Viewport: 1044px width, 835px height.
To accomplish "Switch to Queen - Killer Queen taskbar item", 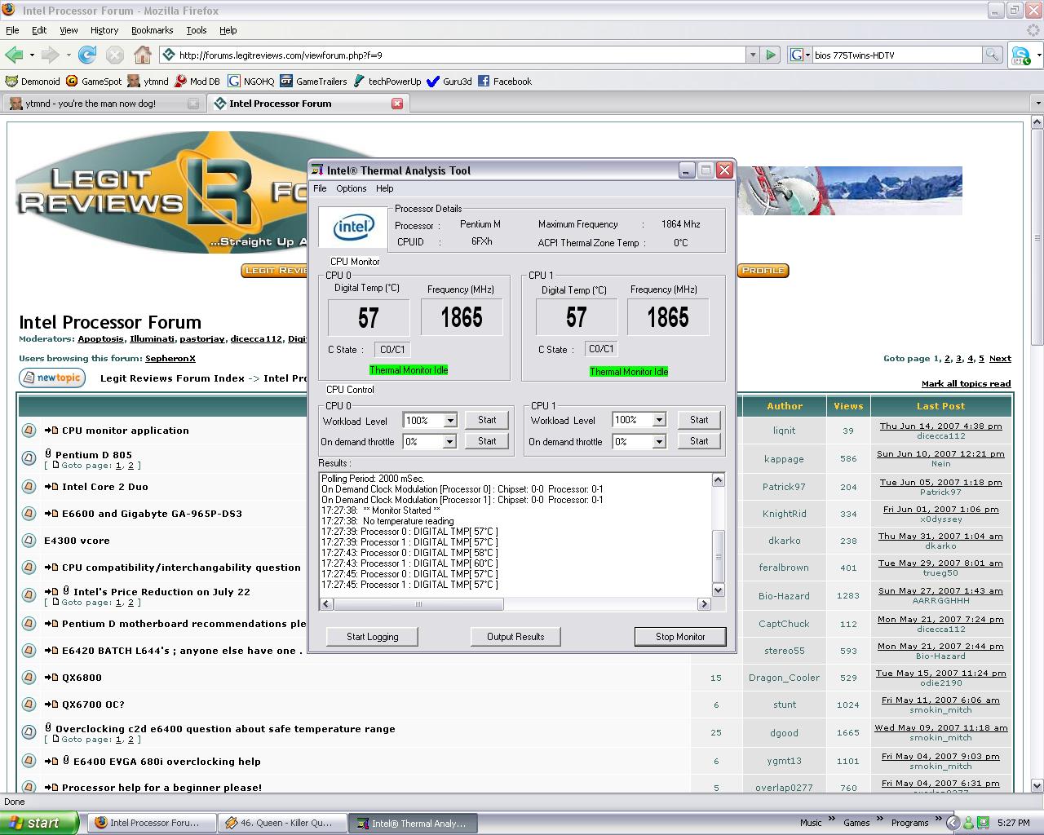I will (283, 823).
